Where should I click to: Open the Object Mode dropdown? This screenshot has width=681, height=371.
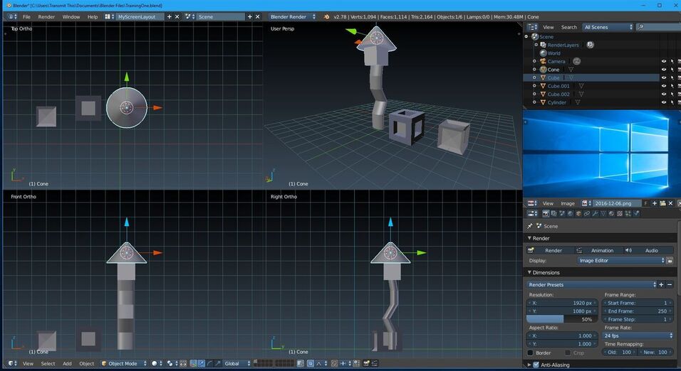[x=124, y=363]
